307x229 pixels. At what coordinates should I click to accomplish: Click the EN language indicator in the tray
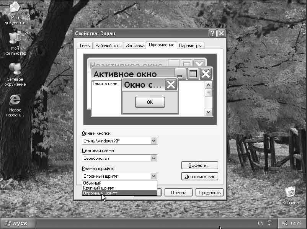(x=261, y=223)
